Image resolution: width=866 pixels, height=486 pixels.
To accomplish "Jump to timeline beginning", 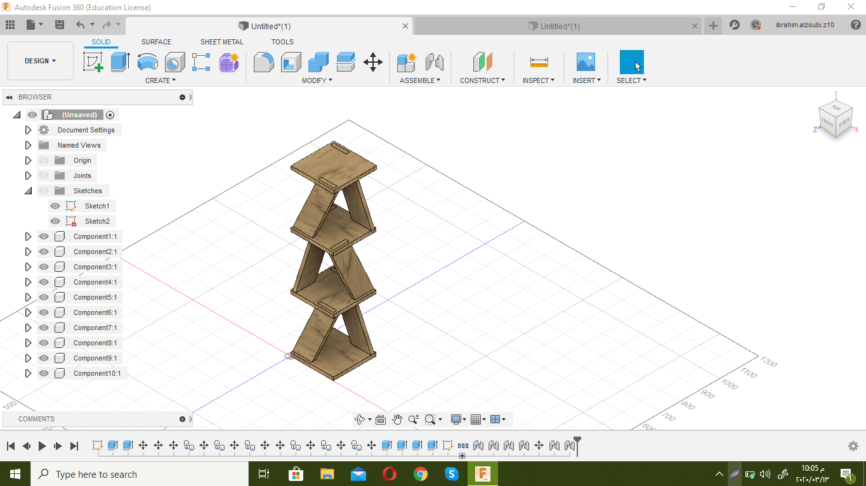I will (x=11, y=446).
